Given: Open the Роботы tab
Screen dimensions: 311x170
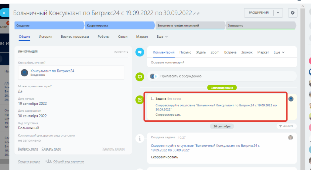Looking at the screenshot, I should pos(104,37).
